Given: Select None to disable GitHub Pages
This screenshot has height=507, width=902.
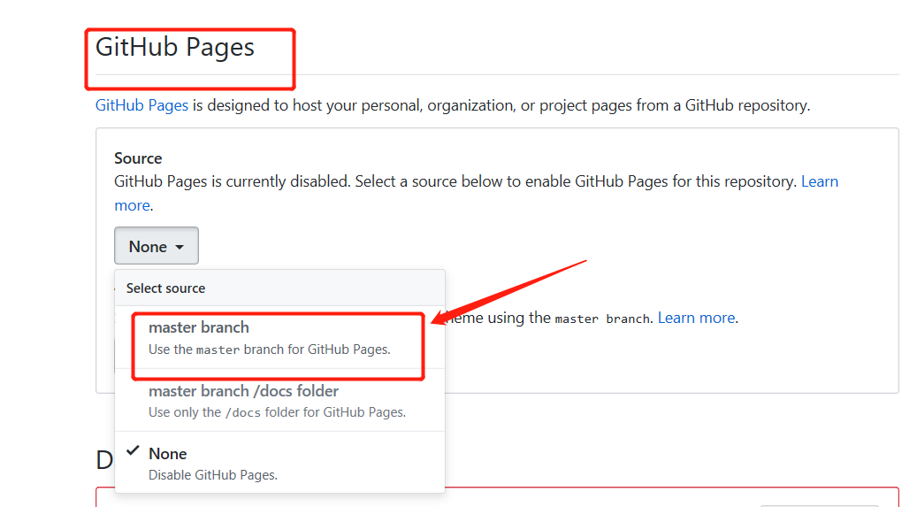Looking at the screenshot, I should point(279,463).
